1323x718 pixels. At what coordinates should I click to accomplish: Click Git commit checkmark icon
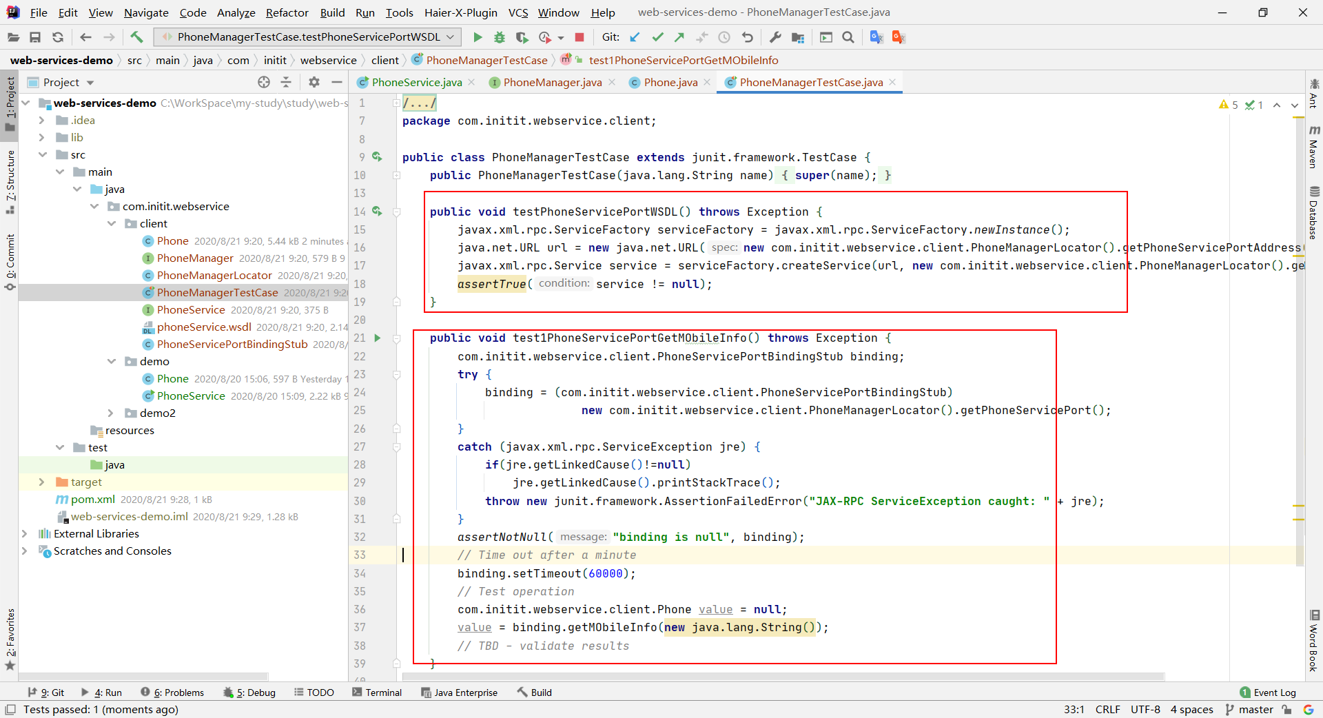(x=657, y=37)
